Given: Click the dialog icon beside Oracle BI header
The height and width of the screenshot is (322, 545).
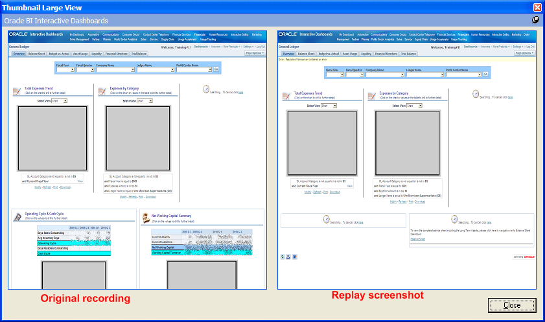Looking at the screenshot, I should tap(536, 20).
